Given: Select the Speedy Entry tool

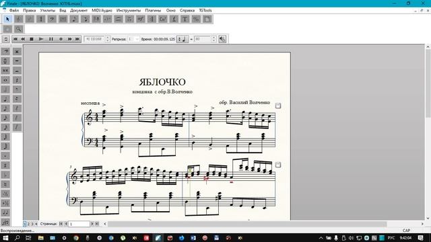Looking at the screenshot, I should pos(86,19).
